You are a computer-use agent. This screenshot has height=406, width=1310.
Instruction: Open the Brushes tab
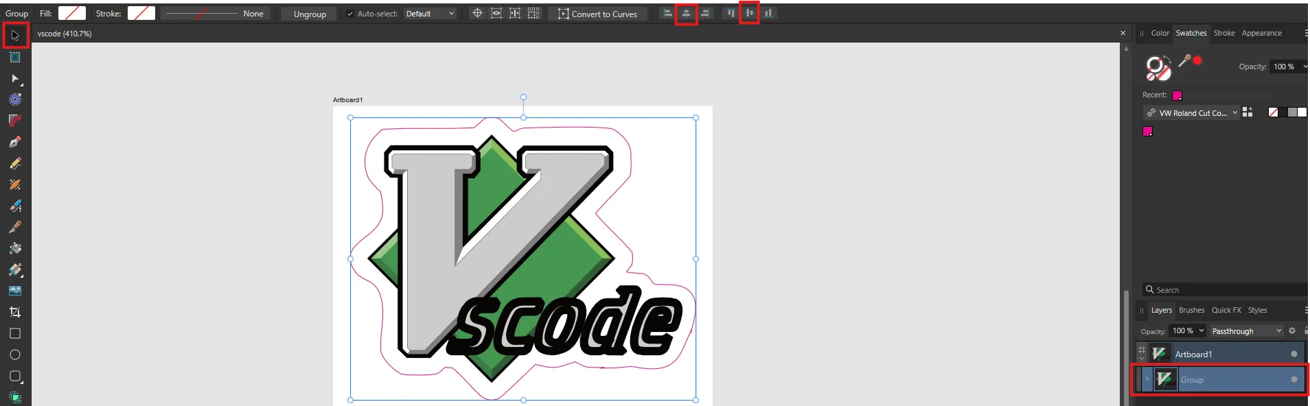coord(1191,310)
